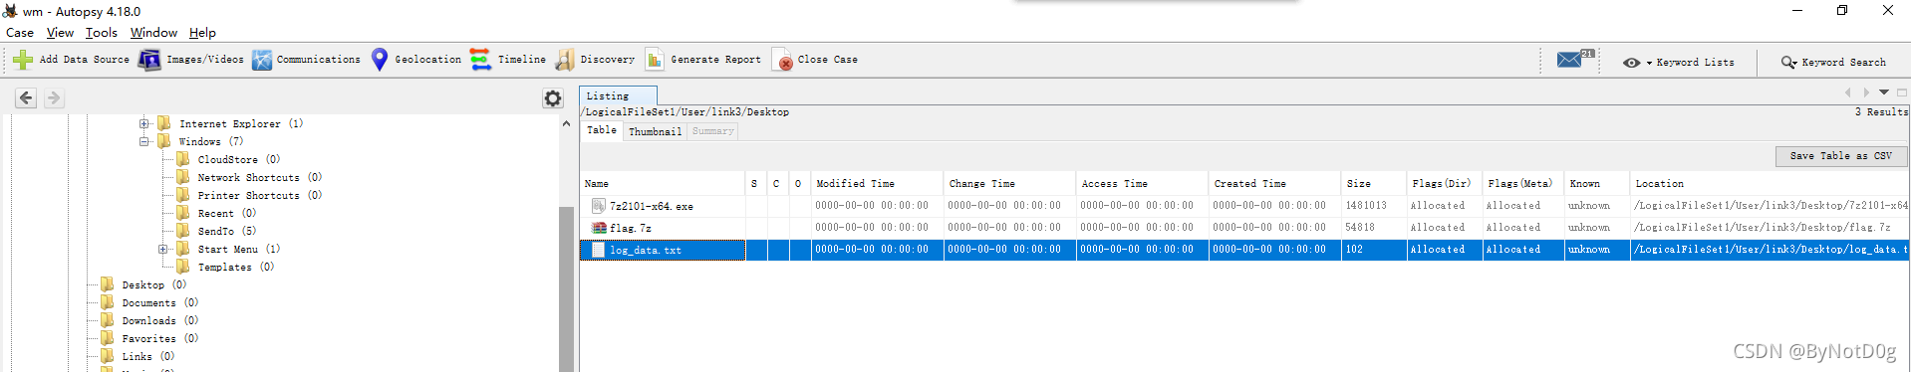Collapse the Windows tree node
The image size is (1911, 372).
(x=144, y=142)
